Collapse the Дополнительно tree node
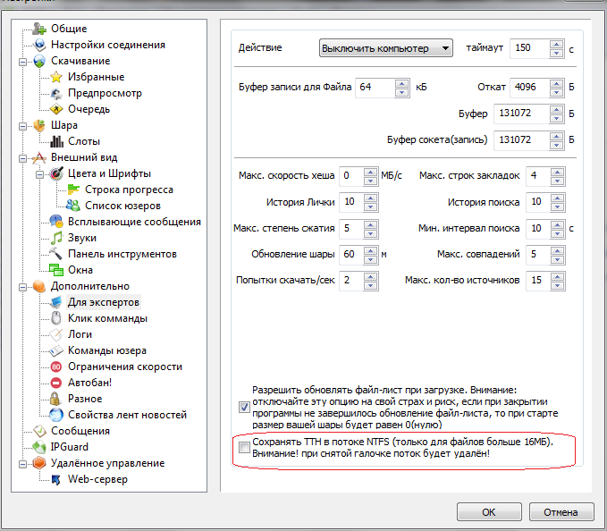The height and width of the screenshot is (531, 607). [x=23, y=287]
